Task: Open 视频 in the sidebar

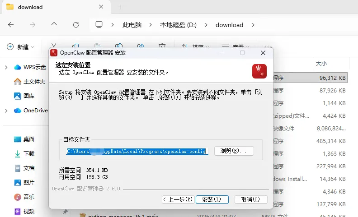Action: [x=24, y=211]
